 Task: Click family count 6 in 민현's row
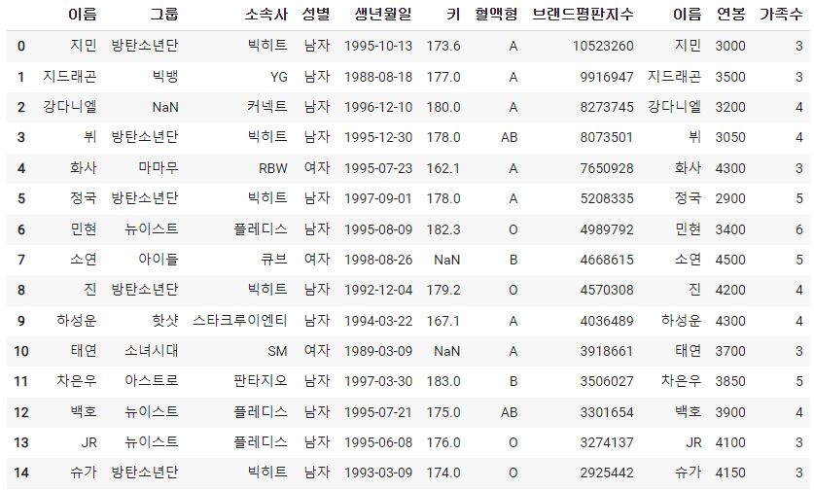pos(799,230)
